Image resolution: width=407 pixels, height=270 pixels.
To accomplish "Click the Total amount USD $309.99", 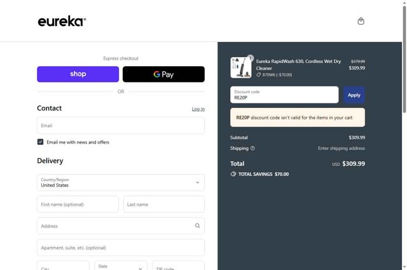I will [x=348, y=164].
